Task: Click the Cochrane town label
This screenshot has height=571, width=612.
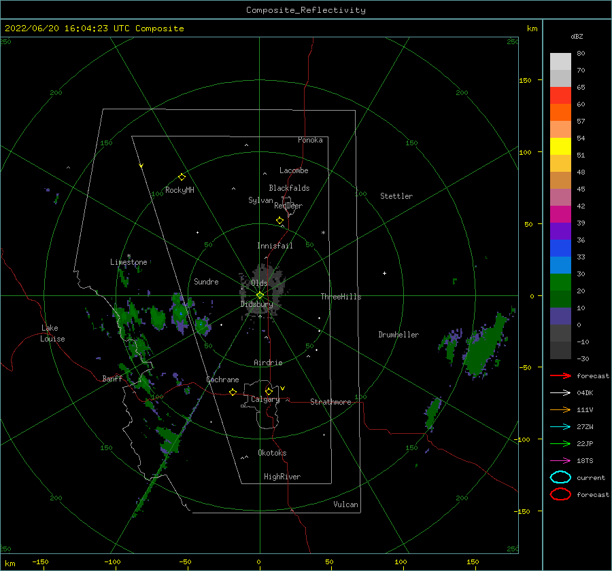Action: [222, 380]
